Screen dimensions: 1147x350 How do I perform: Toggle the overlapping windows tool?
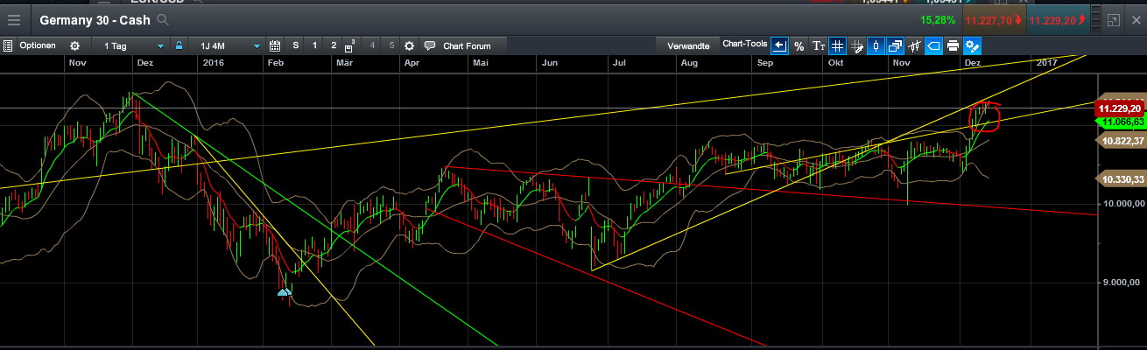coord(895,45)
